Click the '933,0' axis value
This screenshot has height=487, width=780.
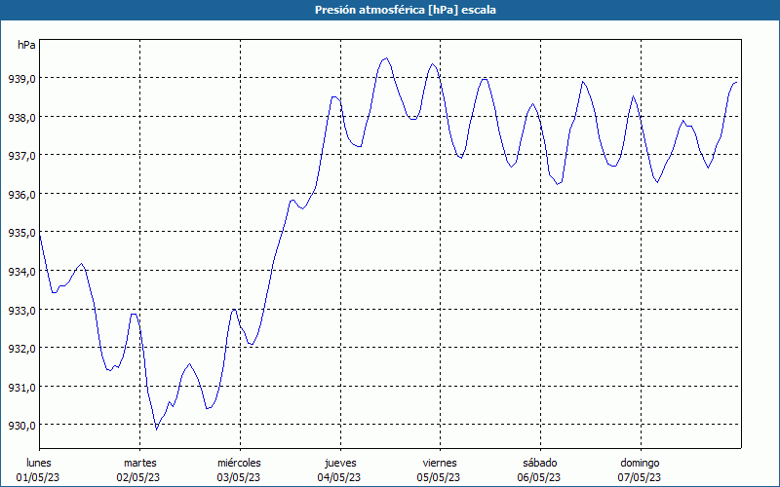pyautogui.click(x=21, y=310)
